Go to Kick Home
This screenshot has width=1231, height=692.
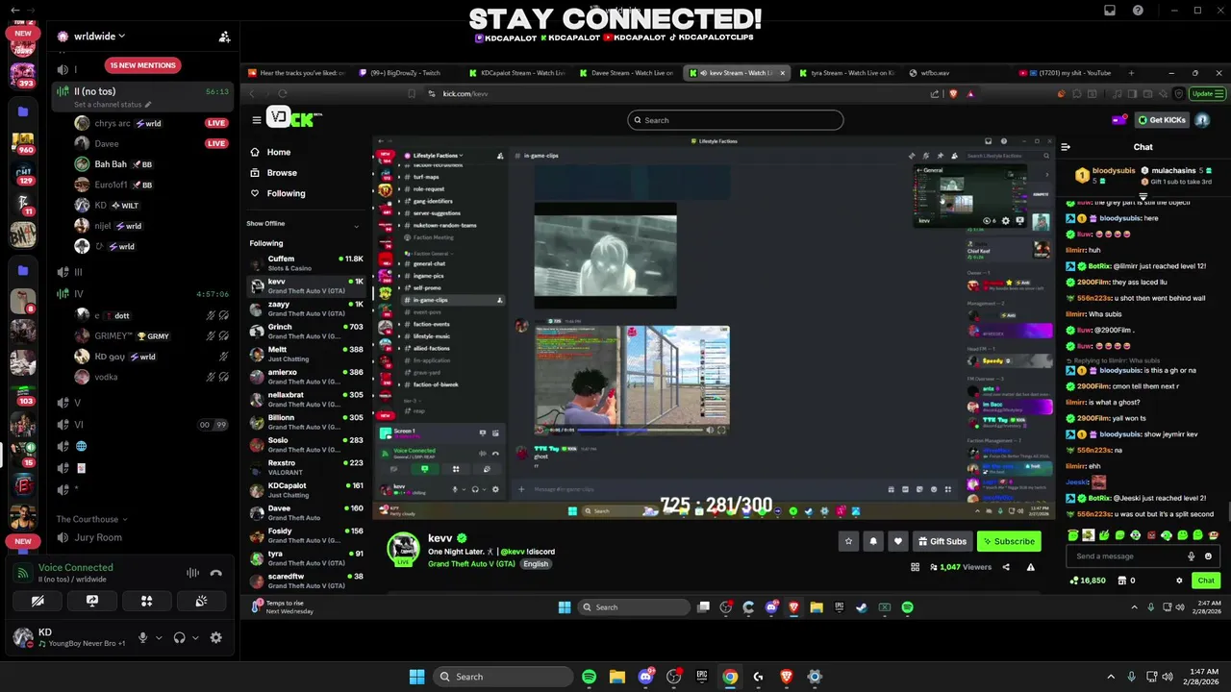(279, 152)
